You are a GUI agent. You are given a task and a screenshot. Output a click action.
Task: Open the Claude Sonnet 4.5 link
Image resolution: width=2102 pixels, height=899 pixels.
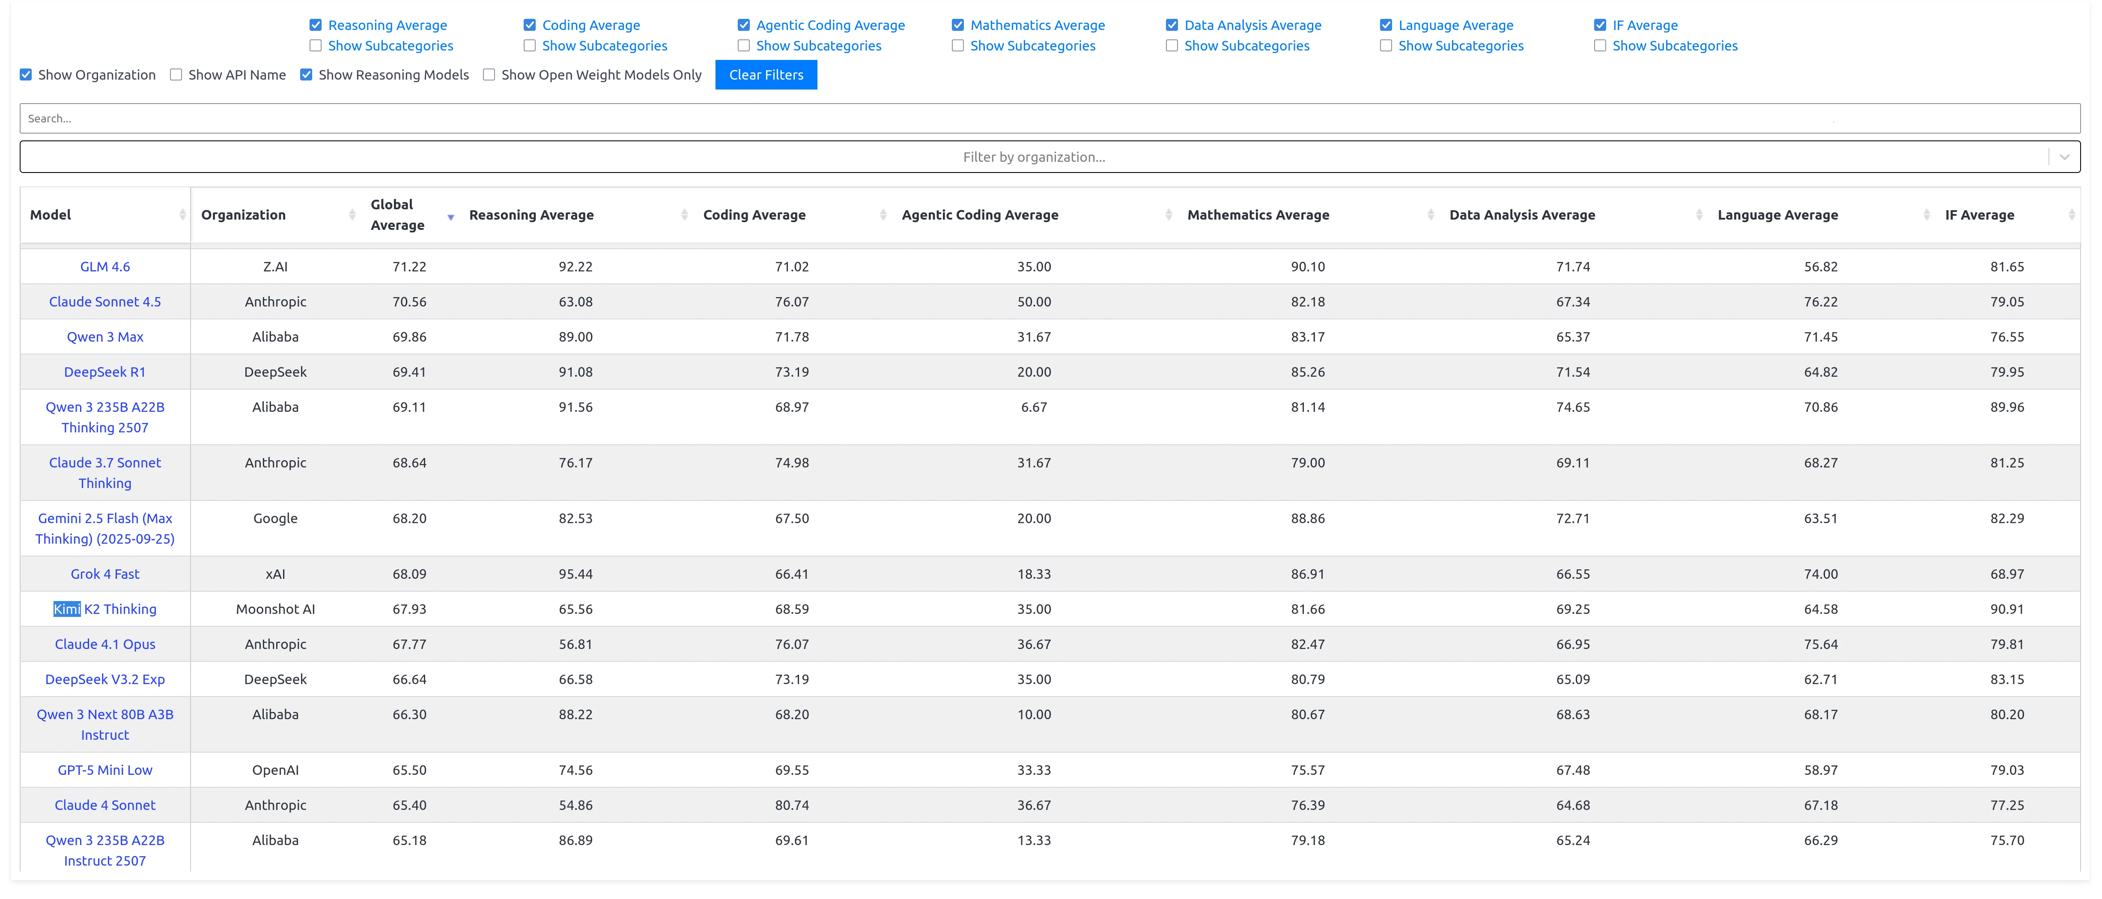[104, 302]
